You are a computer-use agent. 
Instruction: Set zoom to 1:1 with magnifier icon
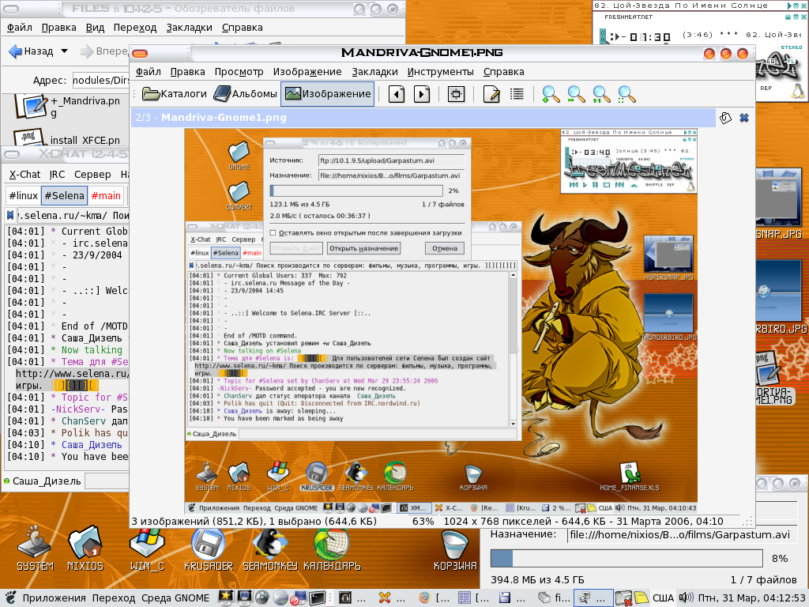601,95
